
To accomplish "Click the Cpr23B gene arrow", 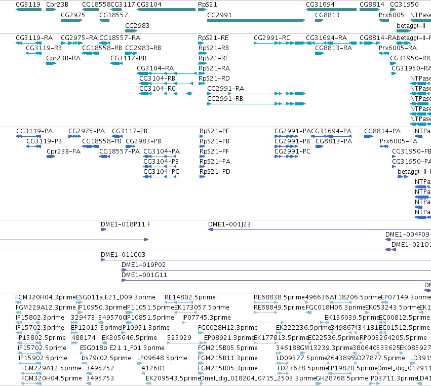I will point(51,10).
